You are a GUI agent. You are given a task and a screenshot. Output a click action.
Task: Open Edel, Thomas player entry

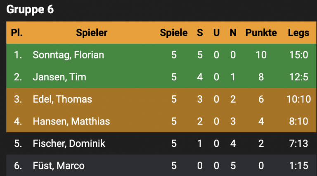click(62, 99)
